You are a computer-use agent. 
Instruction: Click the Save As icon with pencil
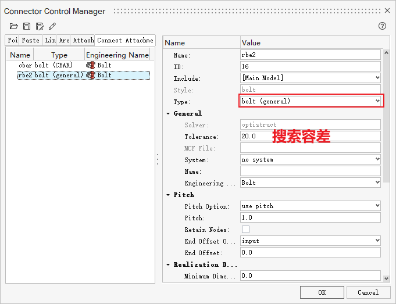40,26
